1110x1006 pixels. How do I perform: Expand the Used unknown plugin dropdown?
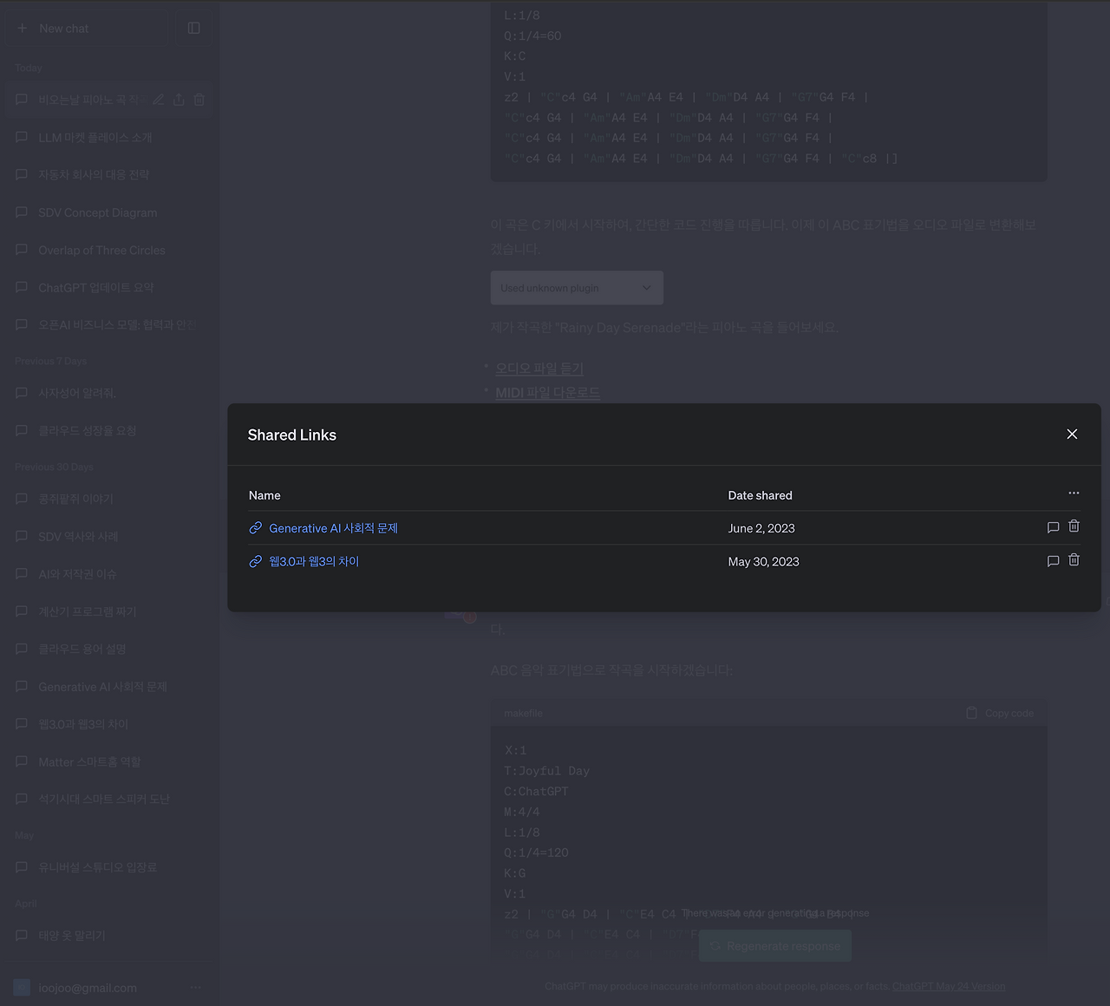pyautogui.click(x=577, y=288)
